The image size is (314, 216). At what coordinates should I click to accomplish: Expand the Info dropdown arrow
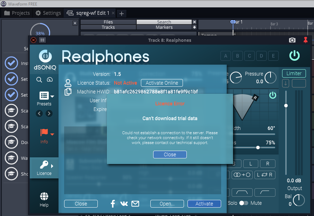click(x=52, y=134)
